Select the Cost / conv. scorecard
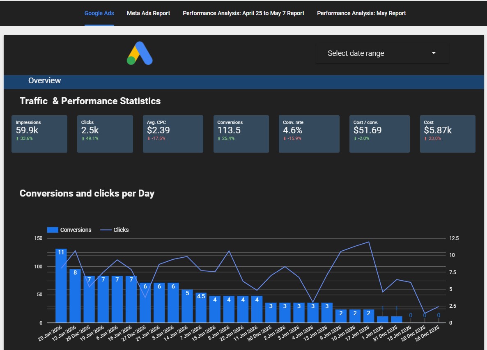 (x=379, y=134)
